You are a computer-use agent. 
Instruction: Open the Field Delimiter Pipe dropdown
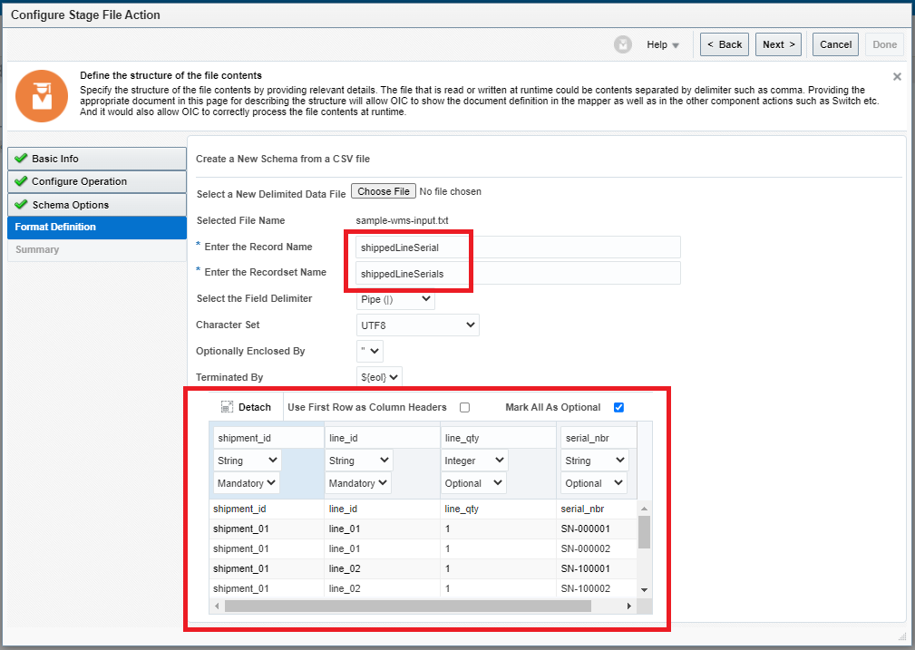pyautogui.click(x=395, y=299)
